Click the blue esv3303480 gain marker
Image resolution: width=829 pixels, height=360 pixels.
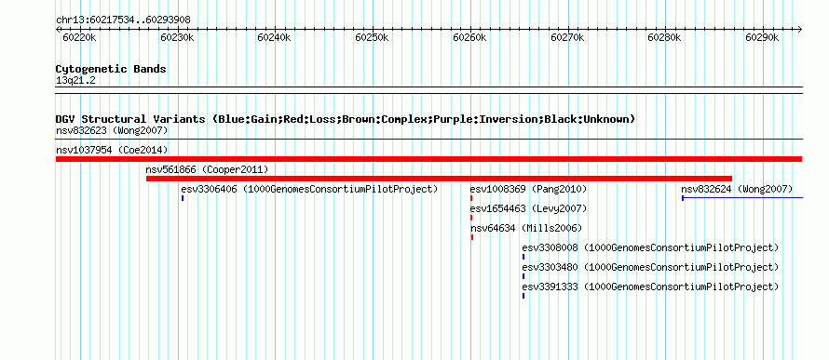pyautogui.click(x=523, y=276)
